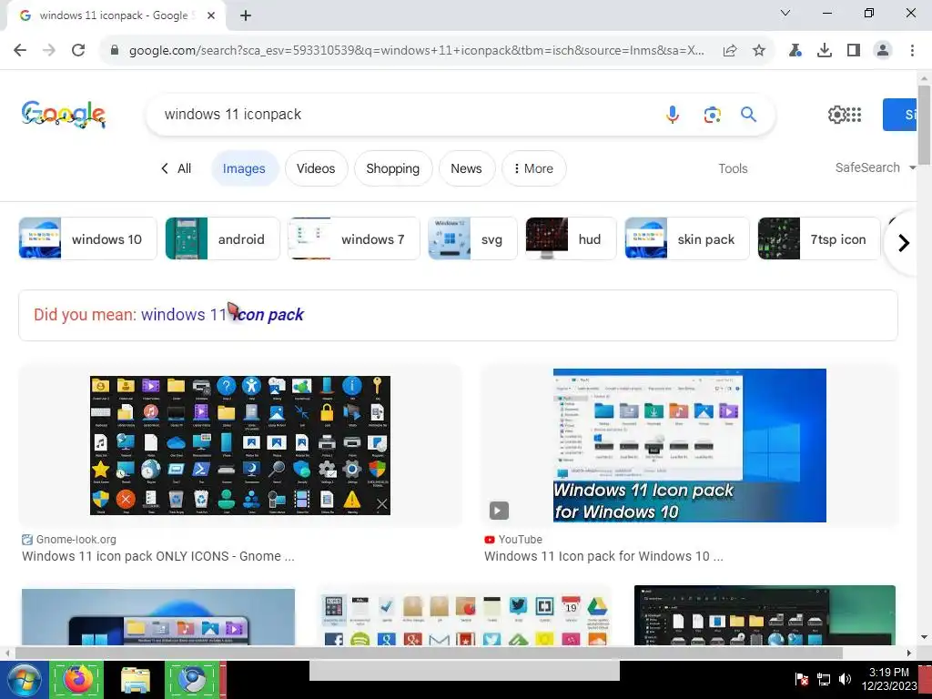Open Google quick settings gear

point(837,115)
